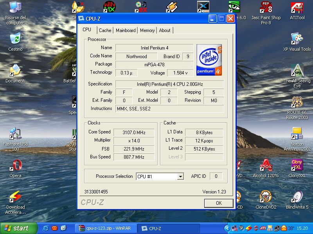Select the Documenti folder icon on desktop
Screen dimensions: 313x234
click(x=15, y=73)
